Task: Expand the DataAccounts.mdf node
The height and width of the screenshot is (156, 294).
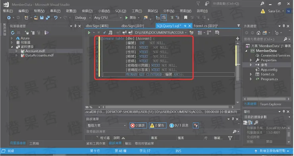Action: tap(16, 55)
